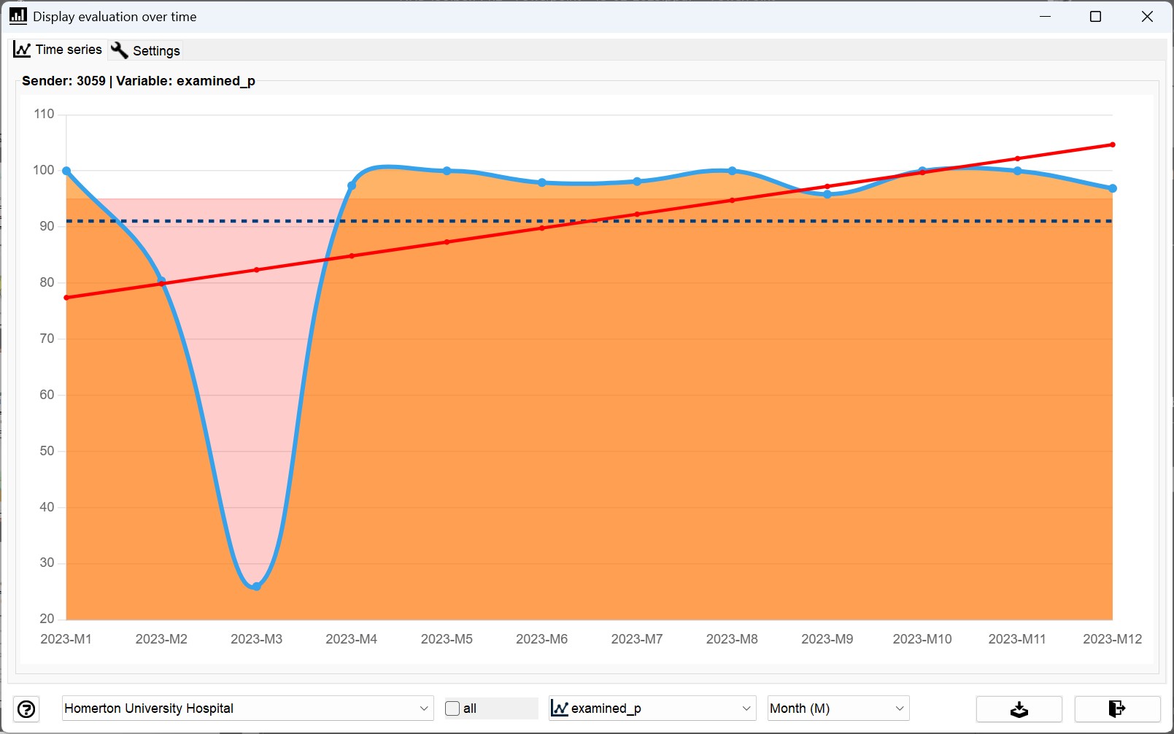1174x734 pixels.
Task: Click the Settings wrench icon
Action: pyautogui.click(x=120, y=50)
